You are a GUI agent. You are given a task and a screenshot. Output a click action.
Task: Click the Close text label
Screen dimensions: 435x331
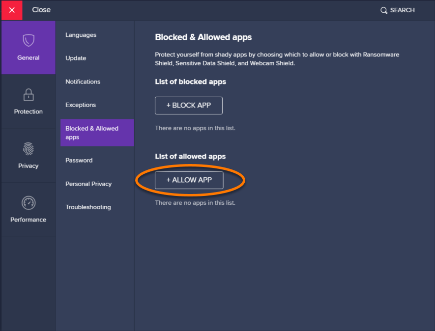tap(41, 10)
